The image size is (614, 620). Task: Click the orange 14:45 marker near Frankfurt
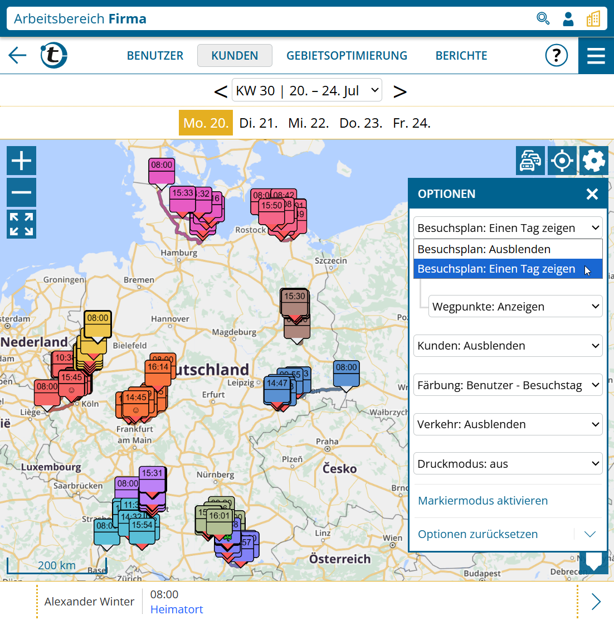[x=136, y=403]
